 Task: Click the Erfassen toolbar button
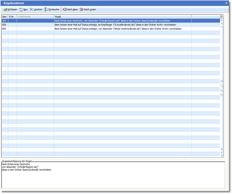click(10, 10)
